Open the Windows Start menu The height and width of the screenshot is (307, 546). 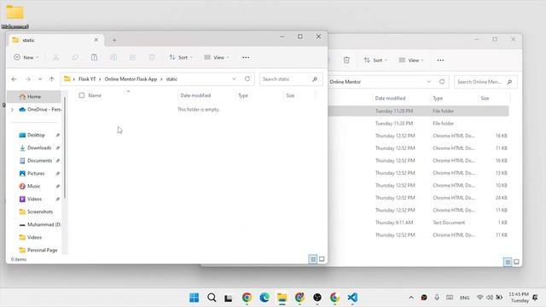click(x=194, y=298)
